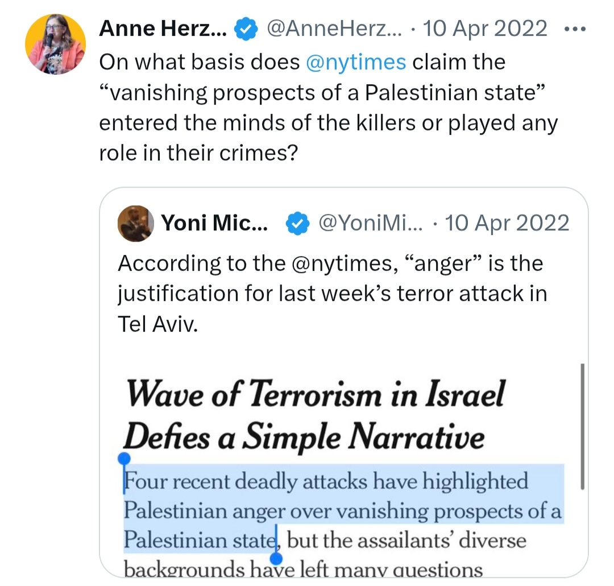Click Anne Herz's blue verified badge

point(246,29)
